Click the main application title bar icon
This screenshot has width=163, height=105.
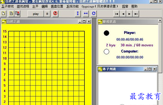(2, 1)
